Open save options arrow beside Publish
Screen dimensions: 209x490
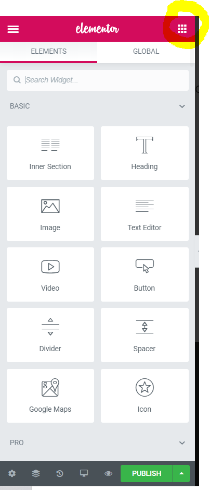(181, 473)
